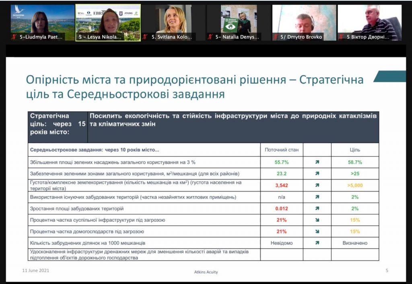Click the red '0.012' value
Image resolution: width=412 pixels, height=284 pixels.
click(282, 208)
